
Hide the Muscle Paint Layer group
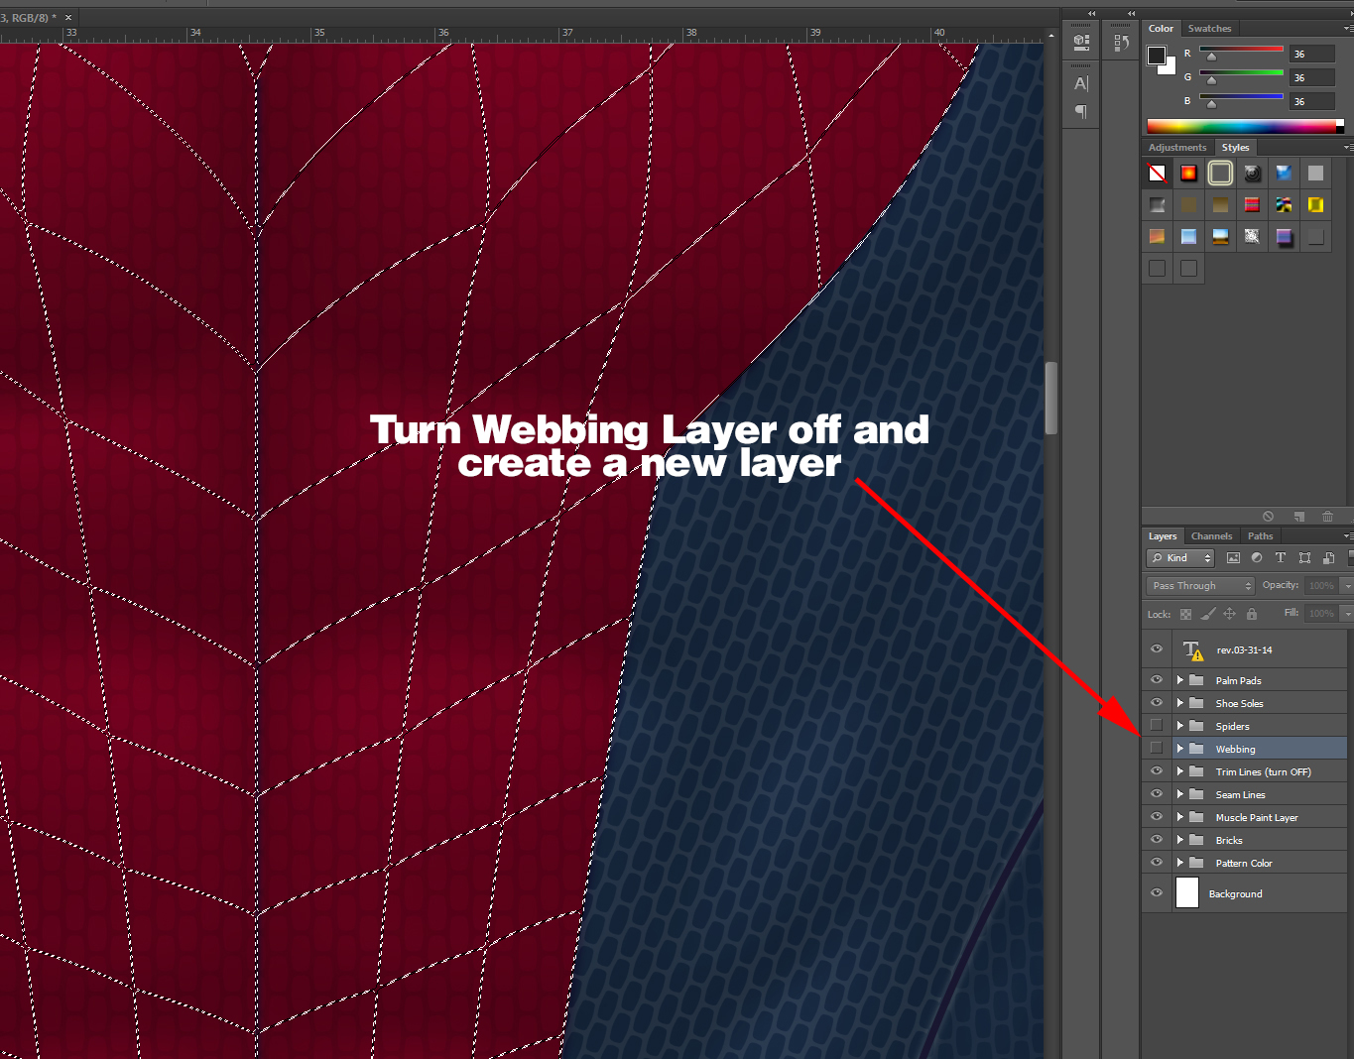[x=1157, y=817]
